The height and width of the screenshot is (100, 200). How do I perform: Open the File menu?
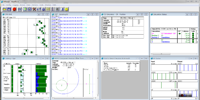(x=3, y=5)
